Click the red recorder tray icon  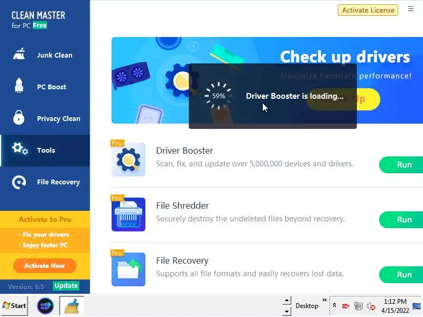(346, 306)
